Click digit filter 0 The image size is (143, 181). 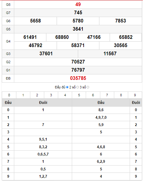(9, 95)
